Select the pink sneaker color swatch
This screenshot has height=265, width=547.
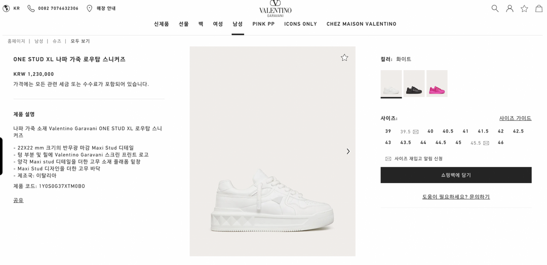pos(437,83)
